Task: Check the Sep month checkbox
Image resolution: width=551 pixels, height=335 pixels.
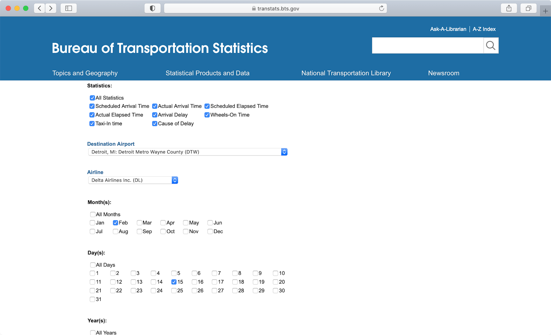Action: click(139, 231)
